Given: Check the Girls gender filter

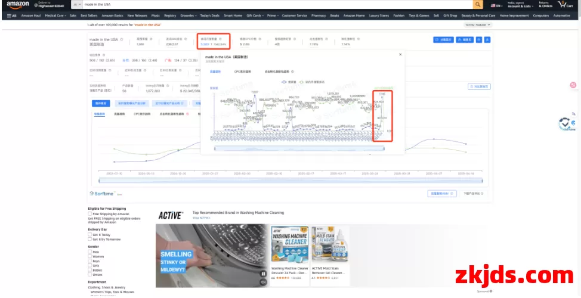Looking at the screenshot, I should [x=90, y=265].
